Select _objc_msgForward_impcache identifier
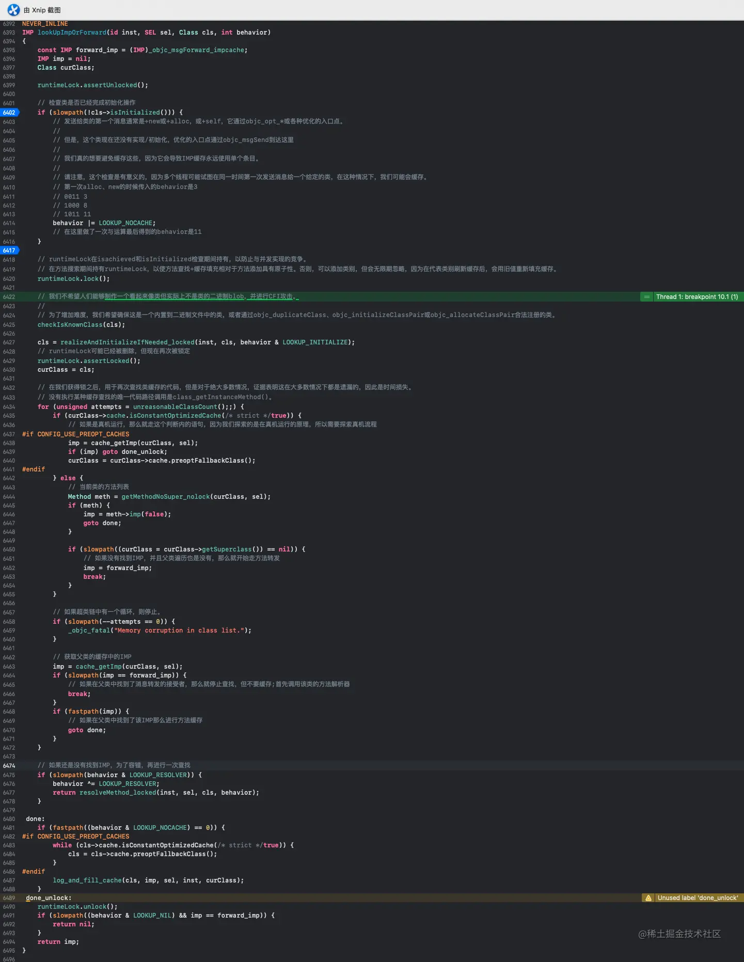 [x=196, y=50]
